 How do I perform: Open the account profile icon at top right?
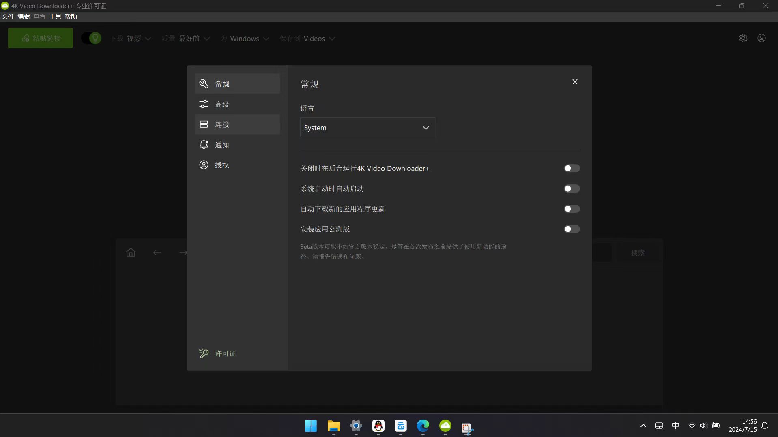tap(761, 38)
